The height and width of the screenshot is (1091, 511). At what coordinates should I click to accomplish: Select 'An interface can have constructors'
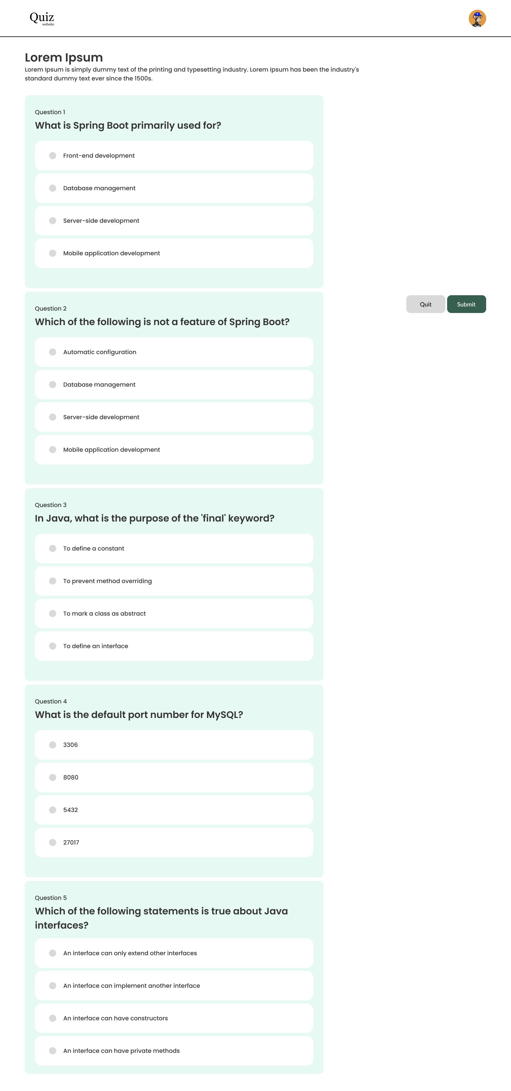point(53,1018)
